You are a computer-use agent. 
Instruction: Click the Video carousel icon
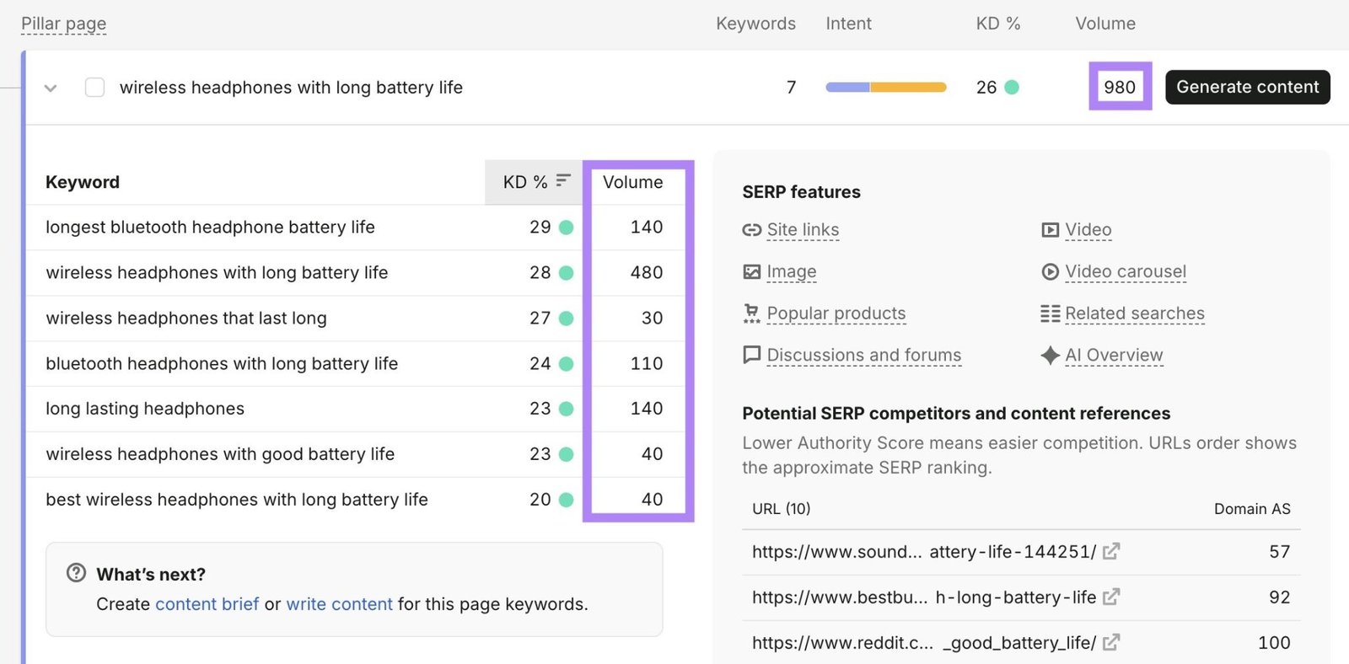[1051, 271]
